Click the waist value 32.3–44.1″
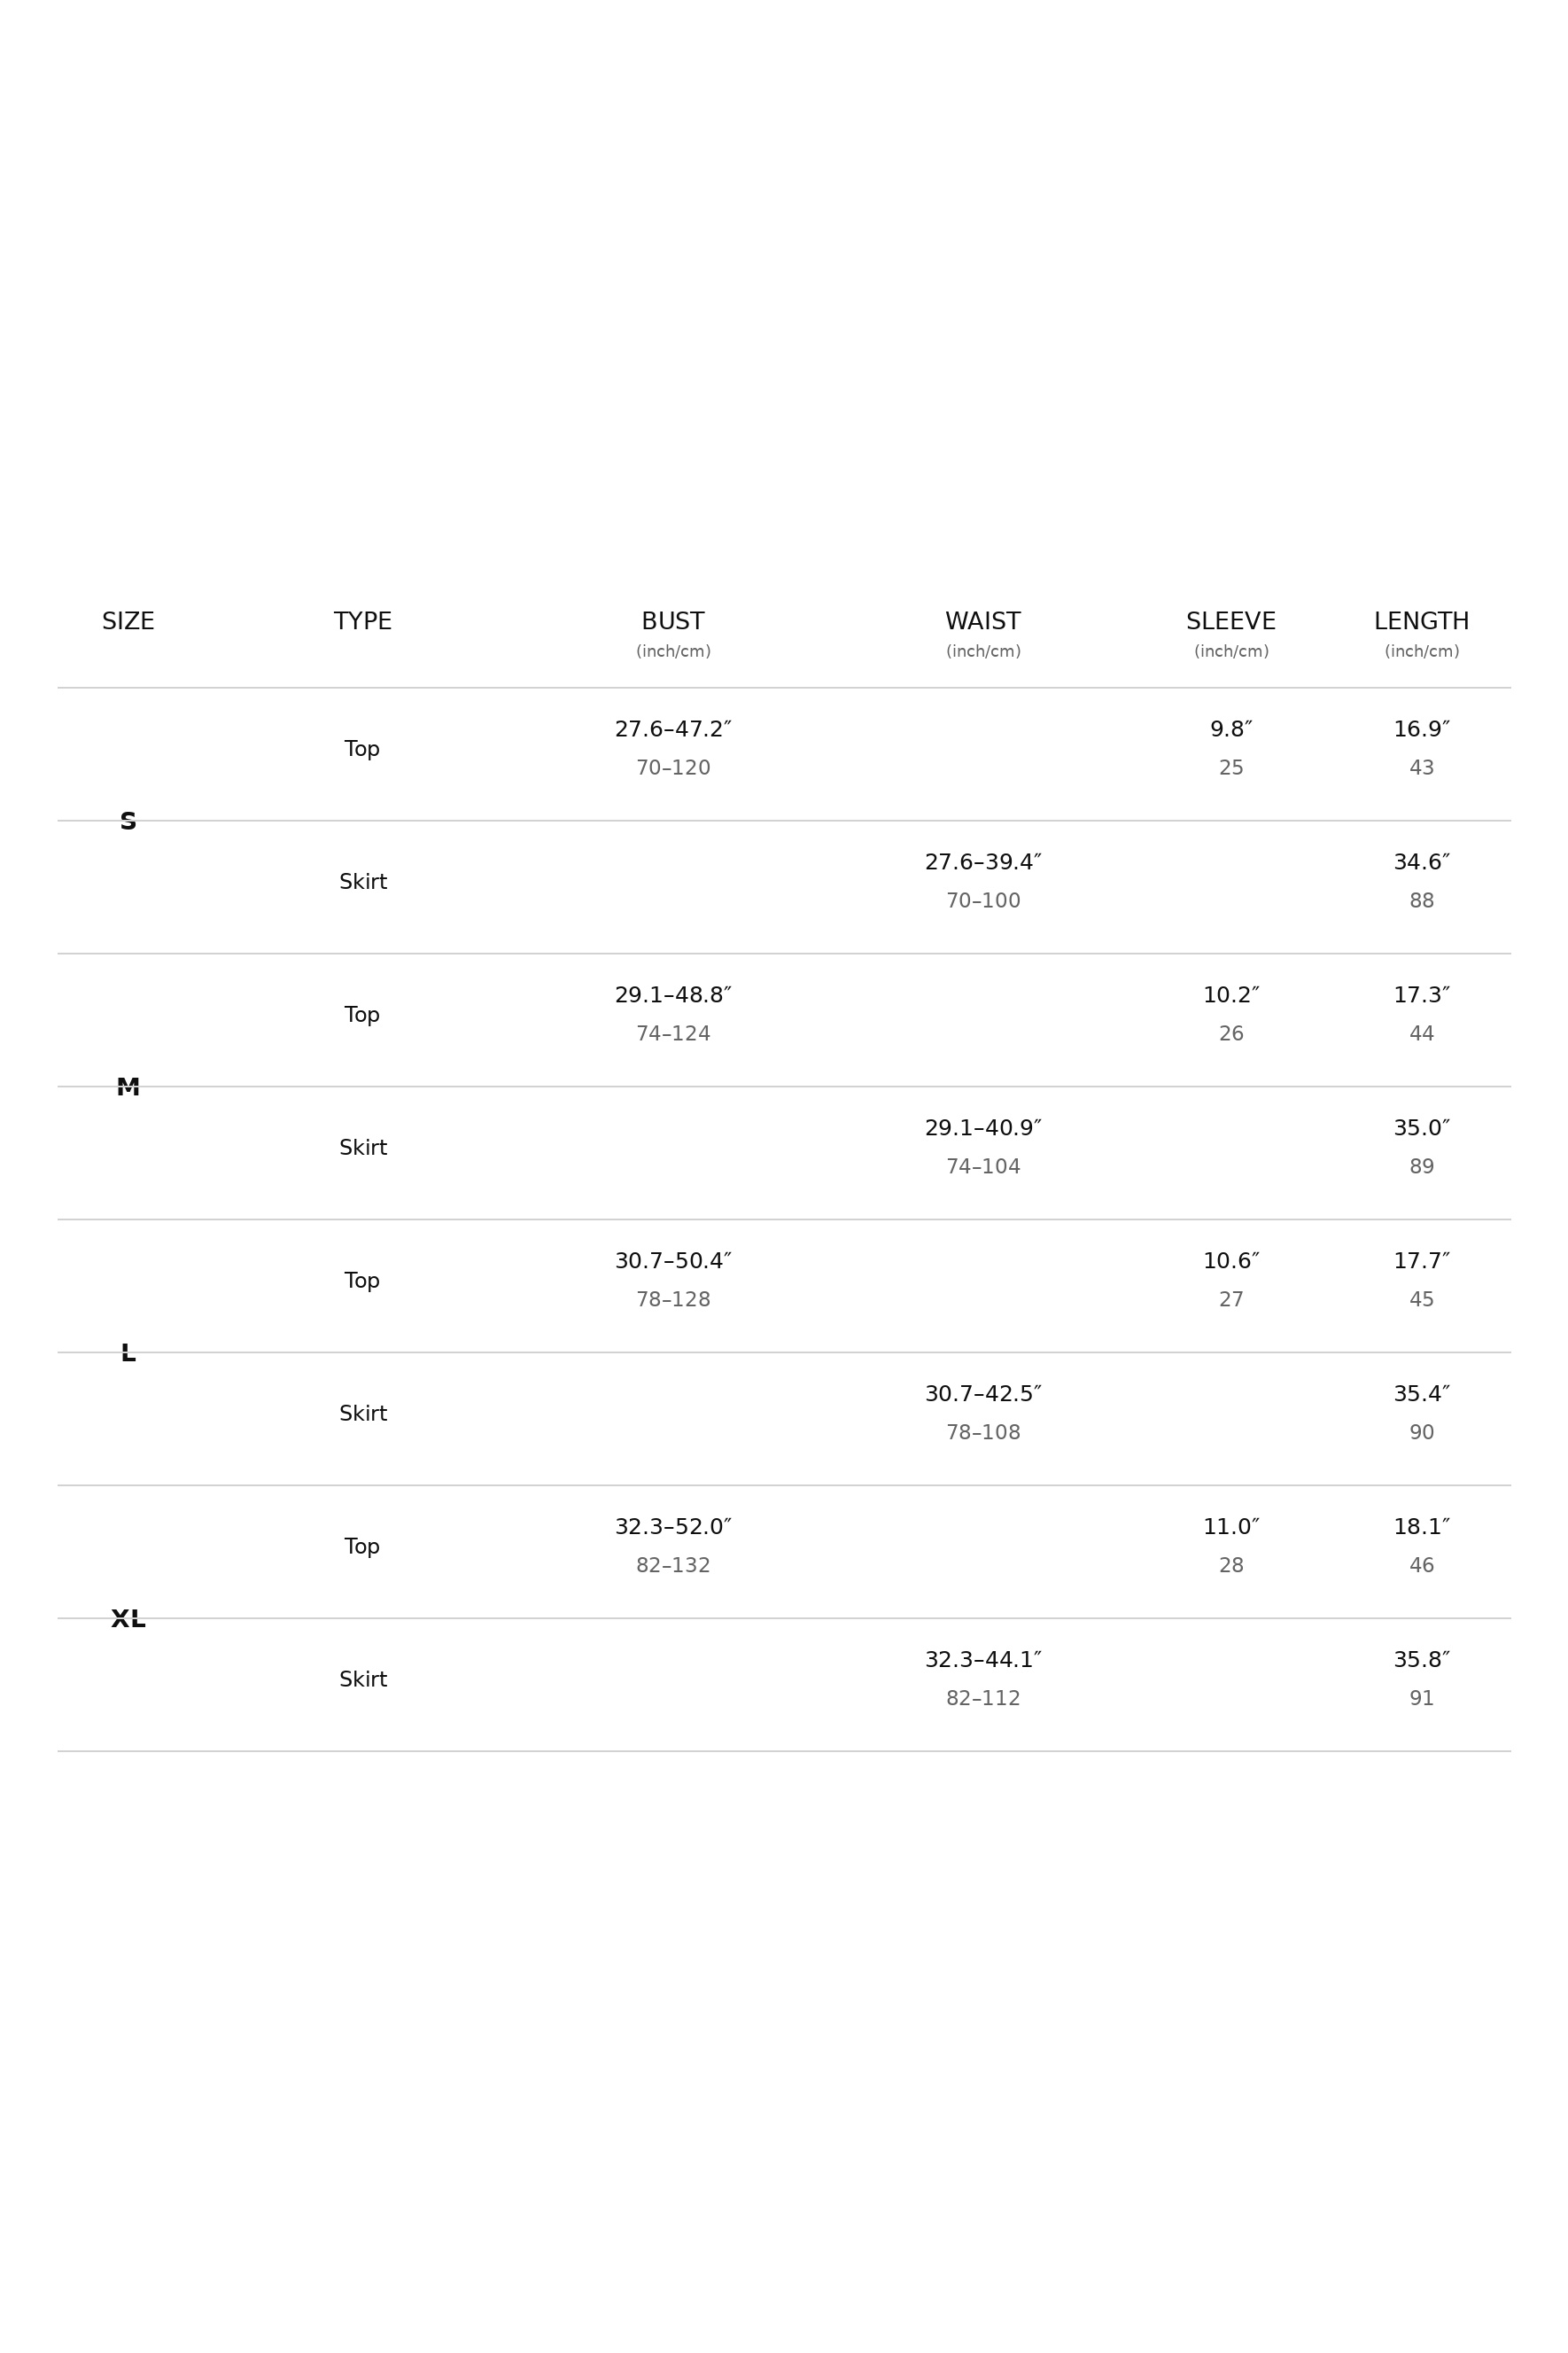The image size is (1568, 2353). coord(983,1661)
